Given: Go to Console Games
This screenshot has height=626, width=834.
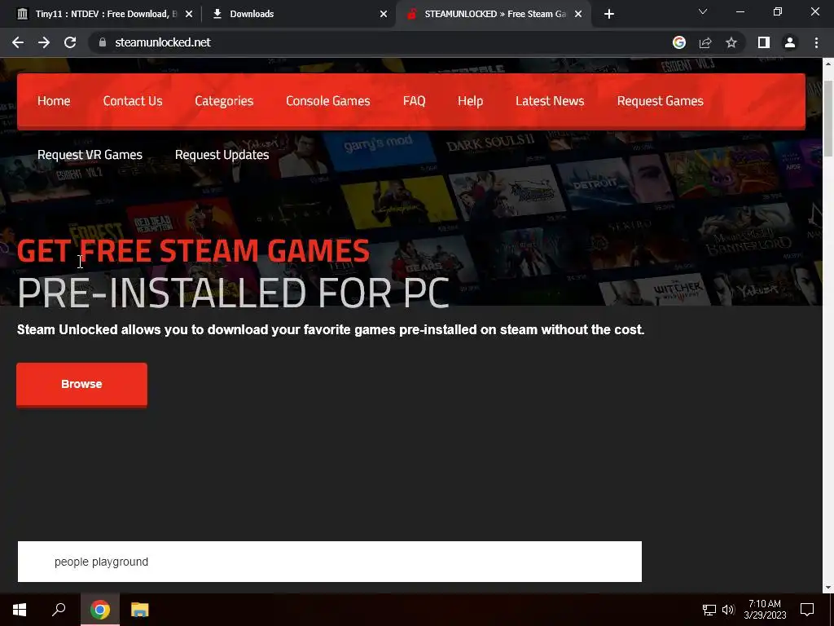Looking at the screenshot, I should pyautogui.click(x=328, y=100).
